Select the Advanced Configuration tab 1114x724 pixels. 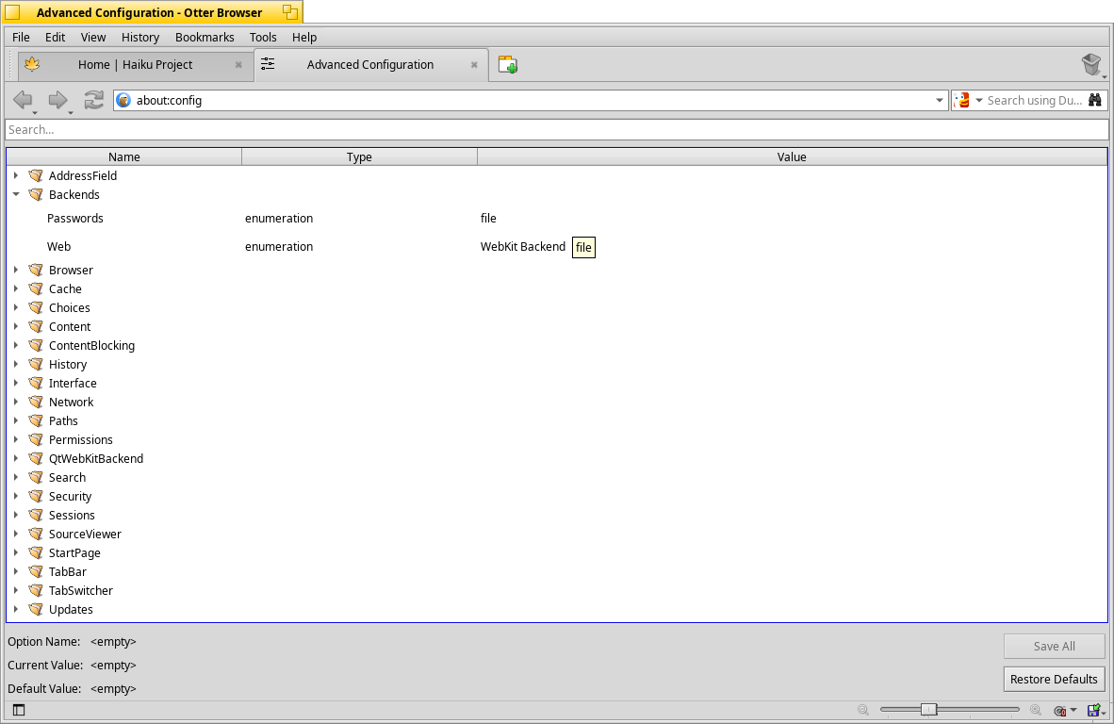pyautogui.click(x=370, y=65)
